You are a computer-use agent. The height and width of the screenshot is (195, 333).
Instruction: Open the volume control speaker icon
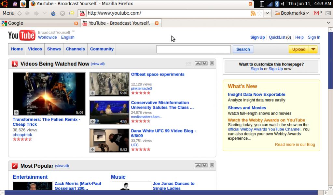click(283, 4)
